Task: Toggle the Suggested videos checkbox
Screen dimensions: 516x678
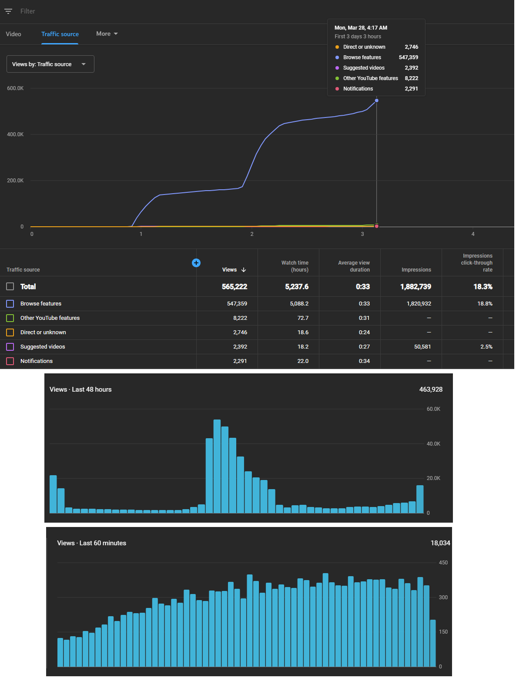Action: click(10, 347)
